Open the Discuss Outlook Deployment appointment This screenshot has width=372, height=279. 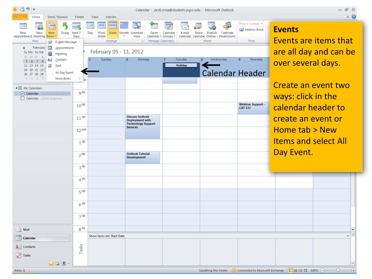142,127
